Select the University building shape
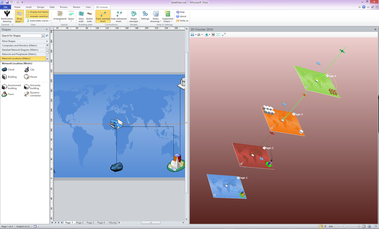Image resolution: width=379 pixels, height=229 pixels. 32,87
